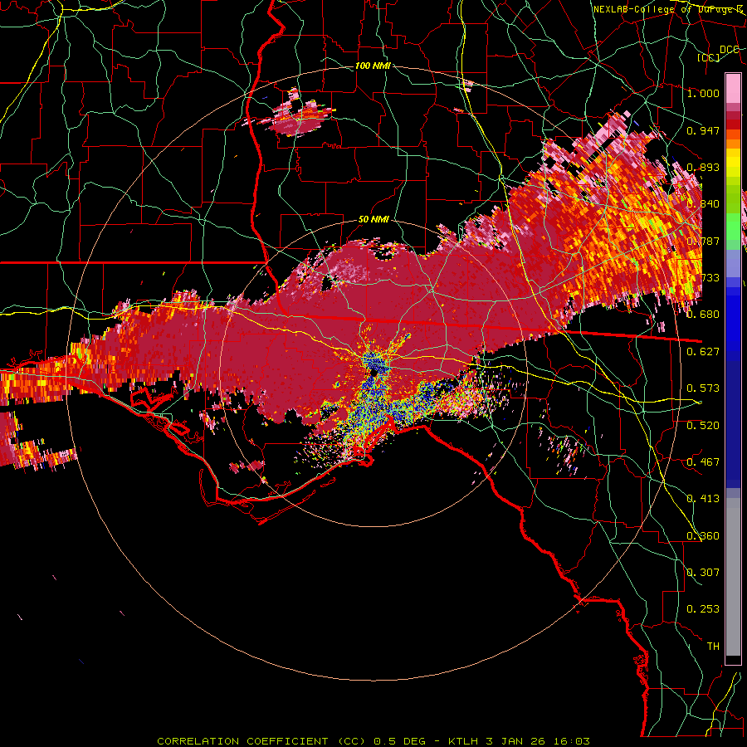Viewport: 747px width, 747px height.
Task: Click the 0.573 color scale value
Action: (x=703, y=388)
